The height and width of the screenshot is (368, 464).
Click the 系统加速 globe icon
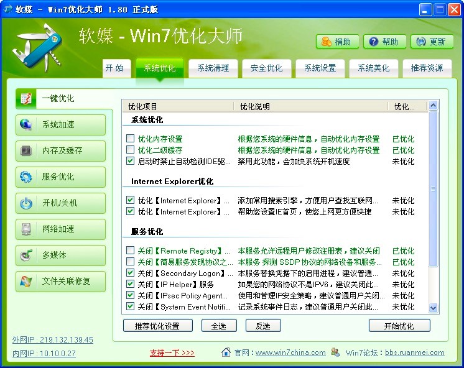[26, 124]
